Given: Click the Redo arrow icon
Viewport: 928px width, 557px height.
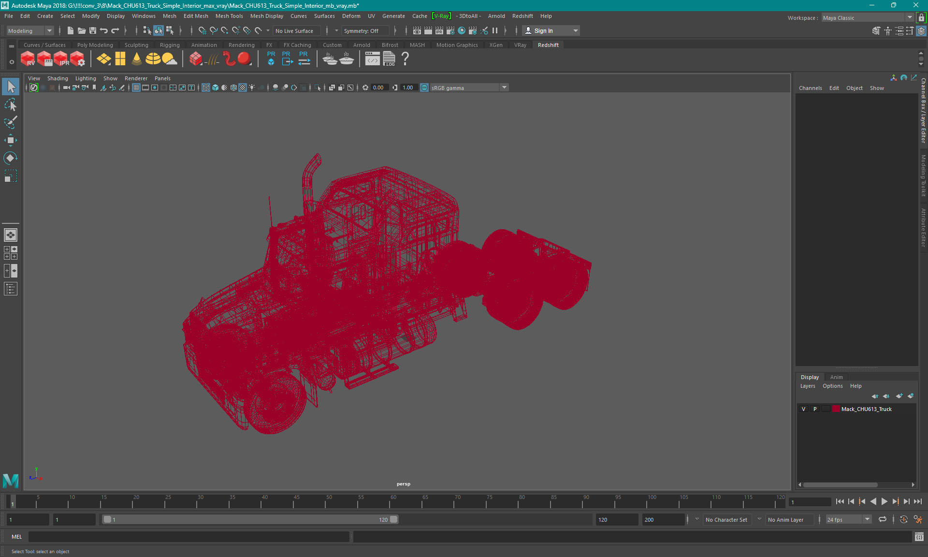Looking at the screenshot, I should click(115, 30).
